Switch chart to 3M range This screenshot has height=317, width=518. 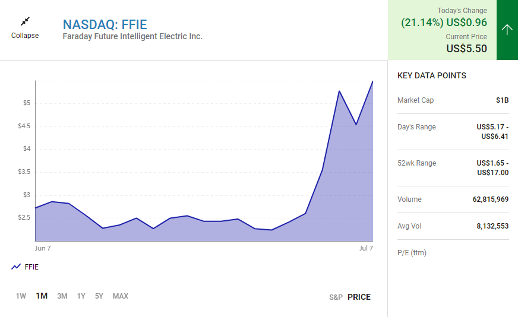point(62,296)
